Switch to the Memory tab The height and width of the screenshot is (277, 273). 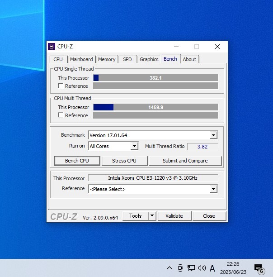point(107,59)
